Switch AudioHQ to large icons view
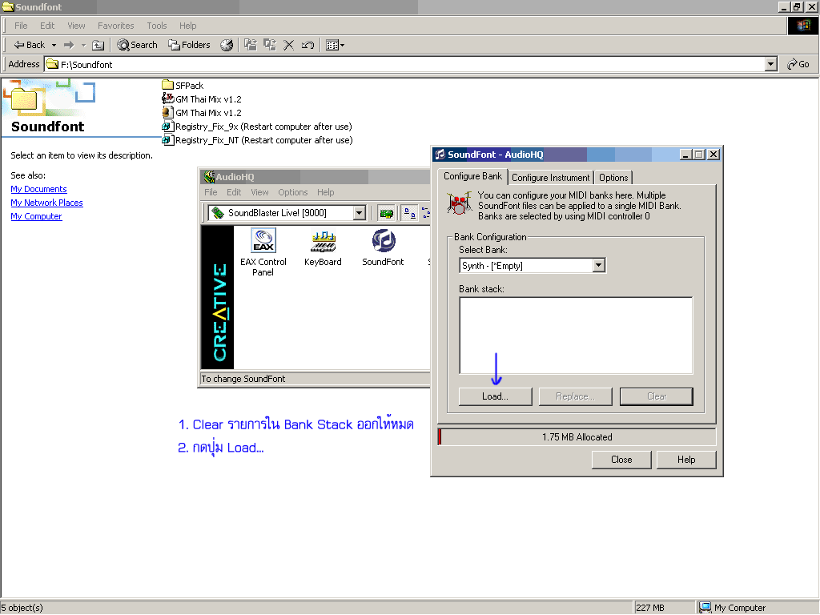The width and height of the screenshot is (820, 615). [x=410, y=213]
